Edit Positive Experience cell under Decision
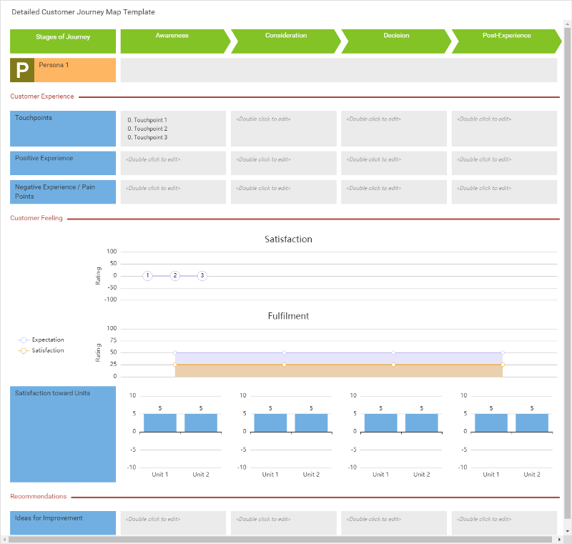Image resolution: width=572 pixels, height=544 pixels. point(394,163)
